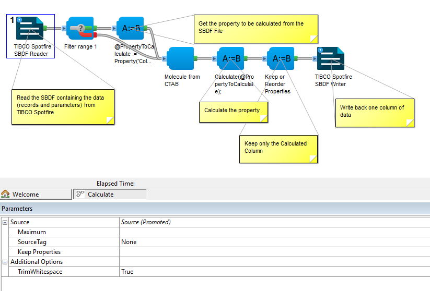
Task: Click the folded corner of 'Calculate the property' note
Action: click(263, 118)
